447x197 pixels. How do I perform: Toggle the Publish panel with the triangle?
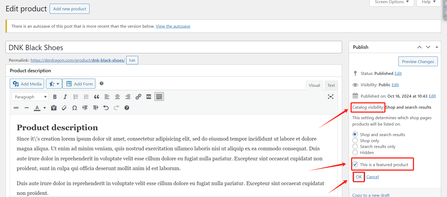tap(437, 47)
